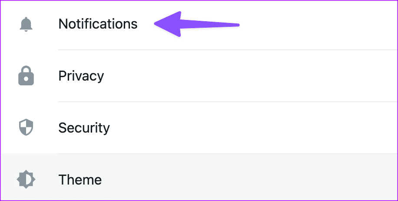Click the shield icon beside Security

coord(26,127)
